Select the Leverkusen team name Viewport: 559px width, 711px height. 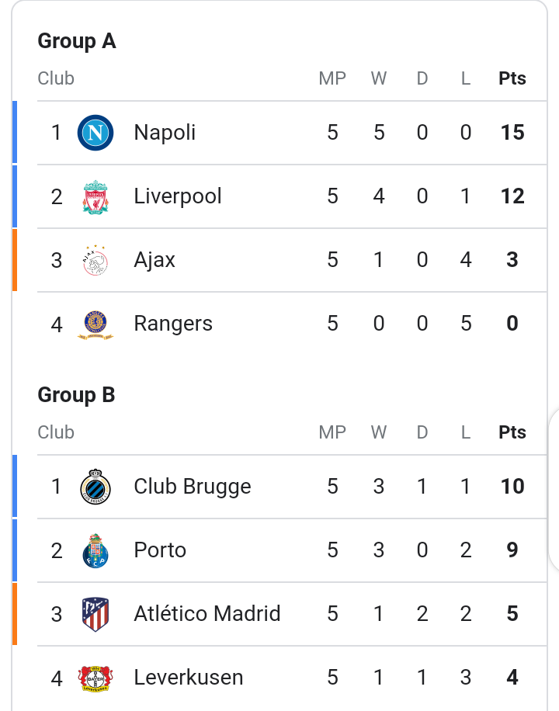pyautogui.click(x=189, y=678)
